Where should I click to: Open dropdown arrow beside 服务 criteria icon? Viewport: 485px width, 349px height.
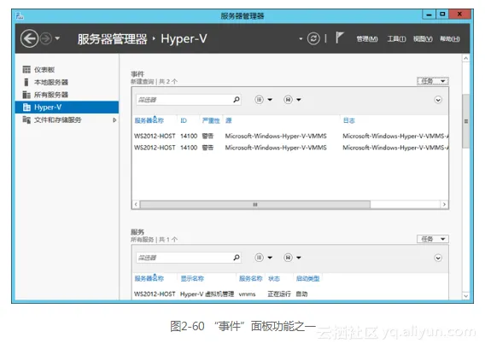coord(270,258)
